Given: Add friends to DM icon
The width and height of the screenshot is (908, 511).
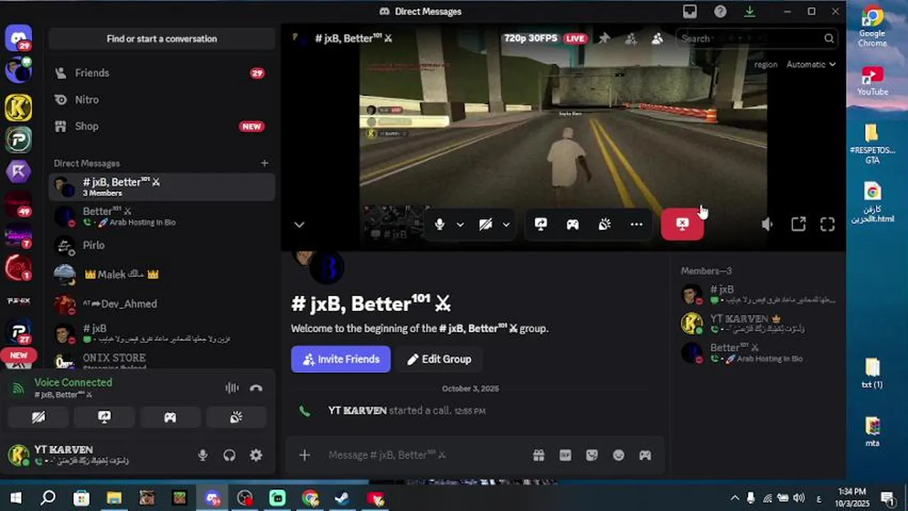Looking at the screenshot, I should coord(630,38).
